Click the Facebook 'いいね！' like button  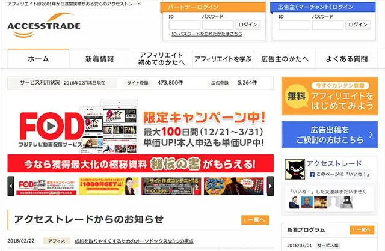pos(340,174)
